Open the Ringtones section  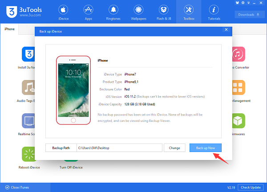(113, 12)
